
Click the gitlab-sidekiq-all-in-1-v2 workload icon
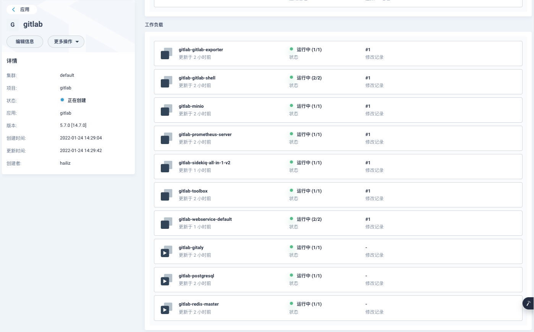pos(167,167)
